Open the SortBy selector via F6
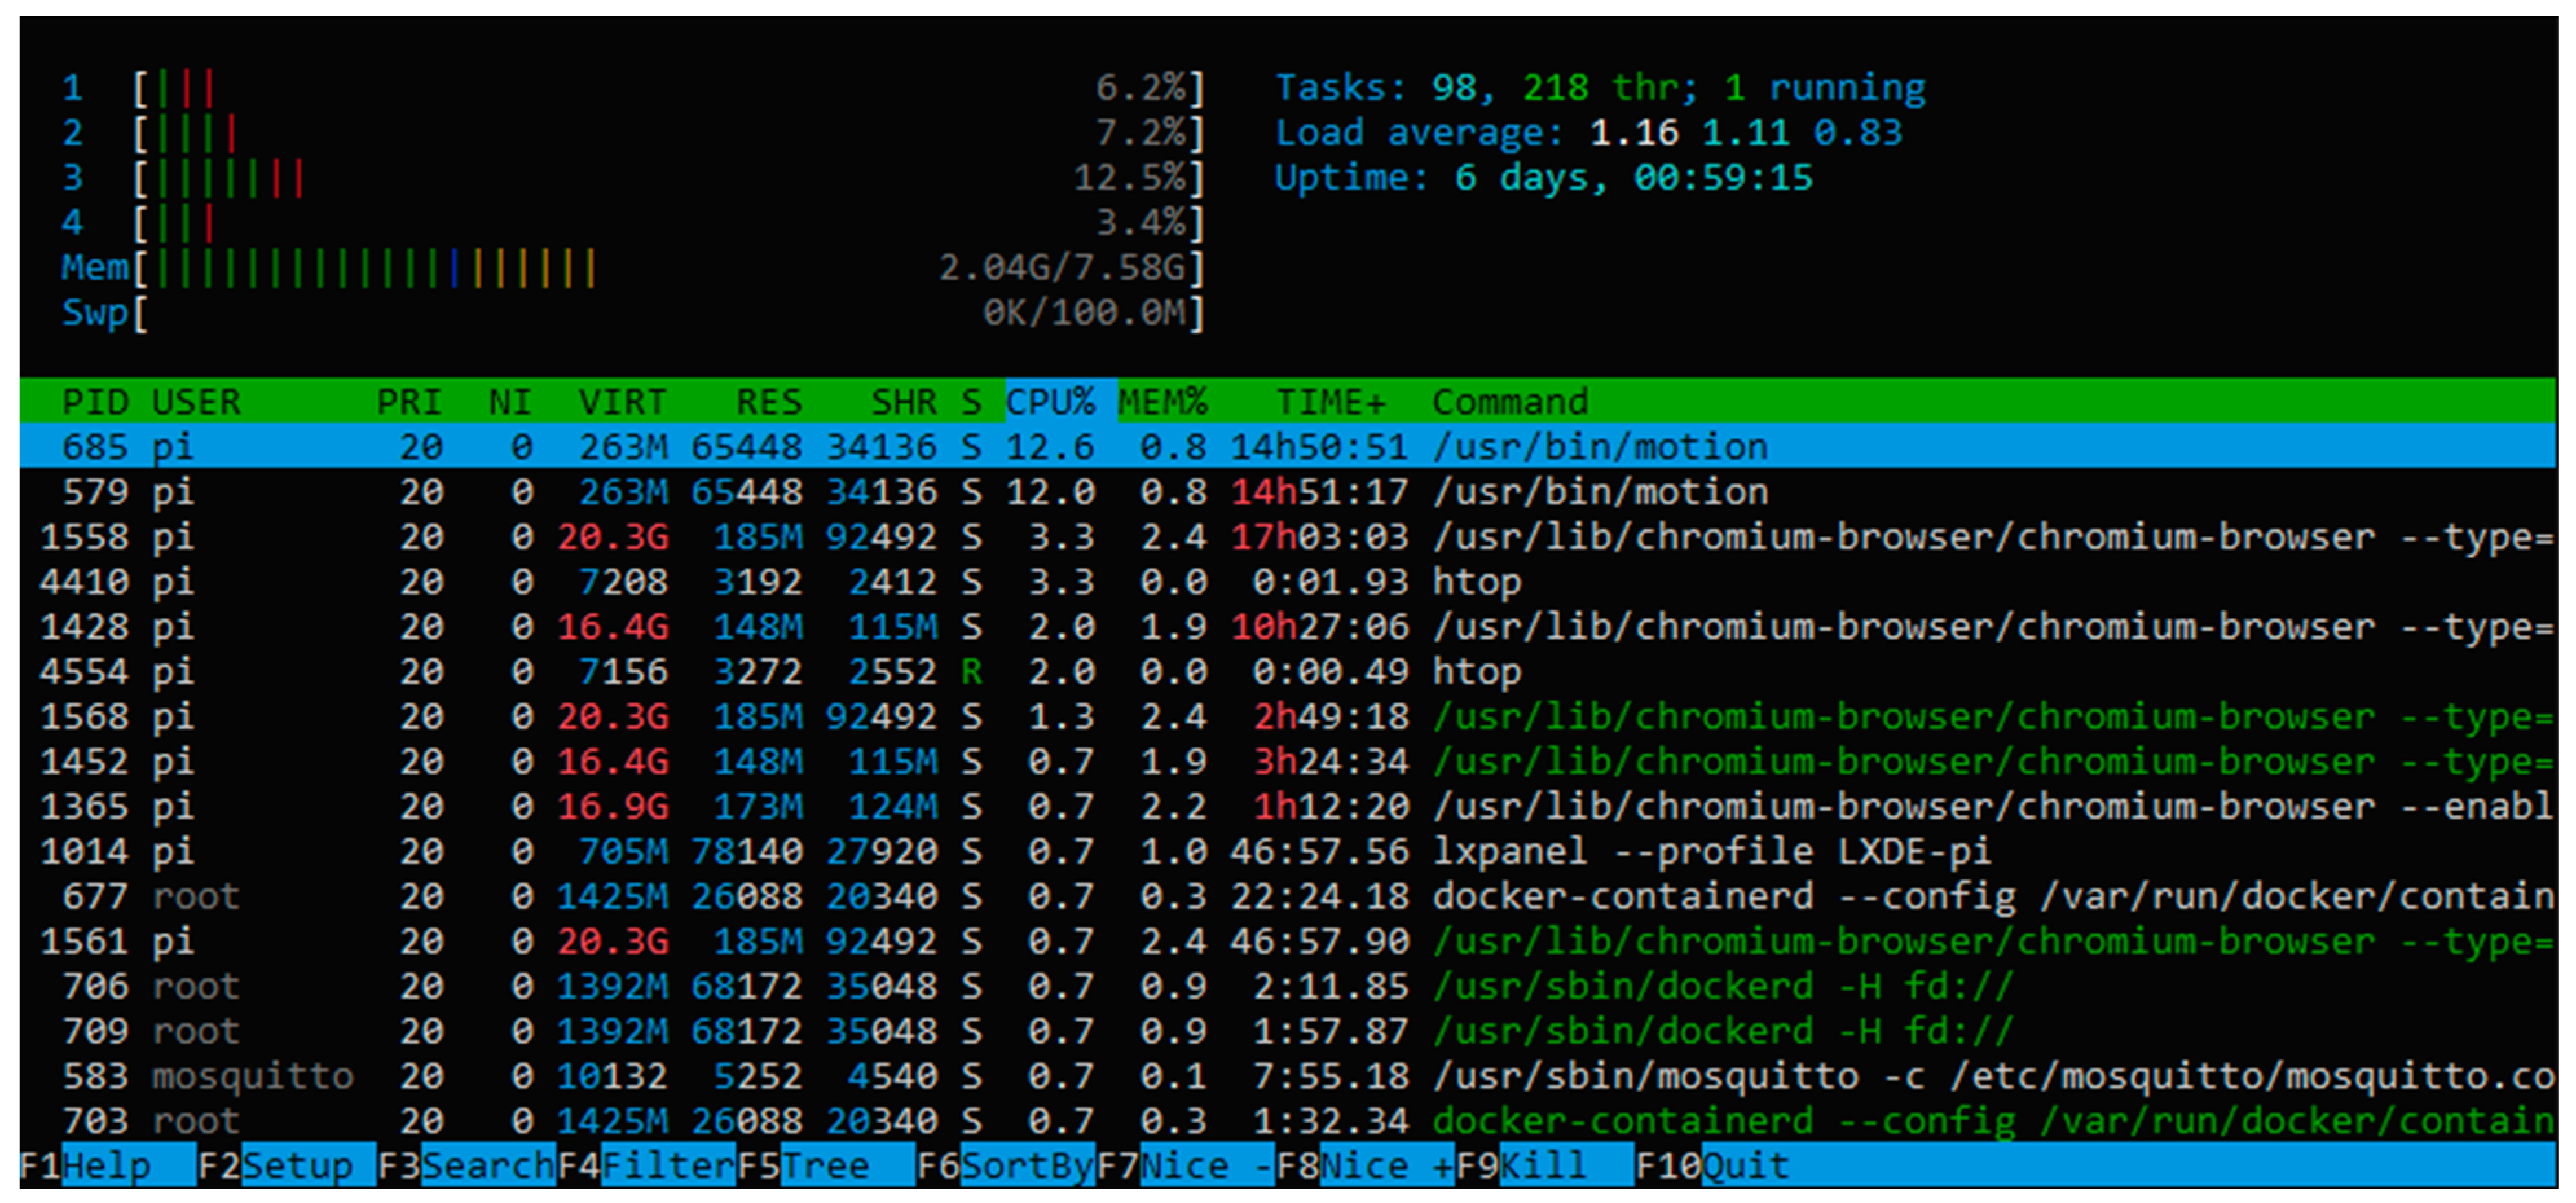The image size is (2576, 1203). click(x=1010, y=1165)
